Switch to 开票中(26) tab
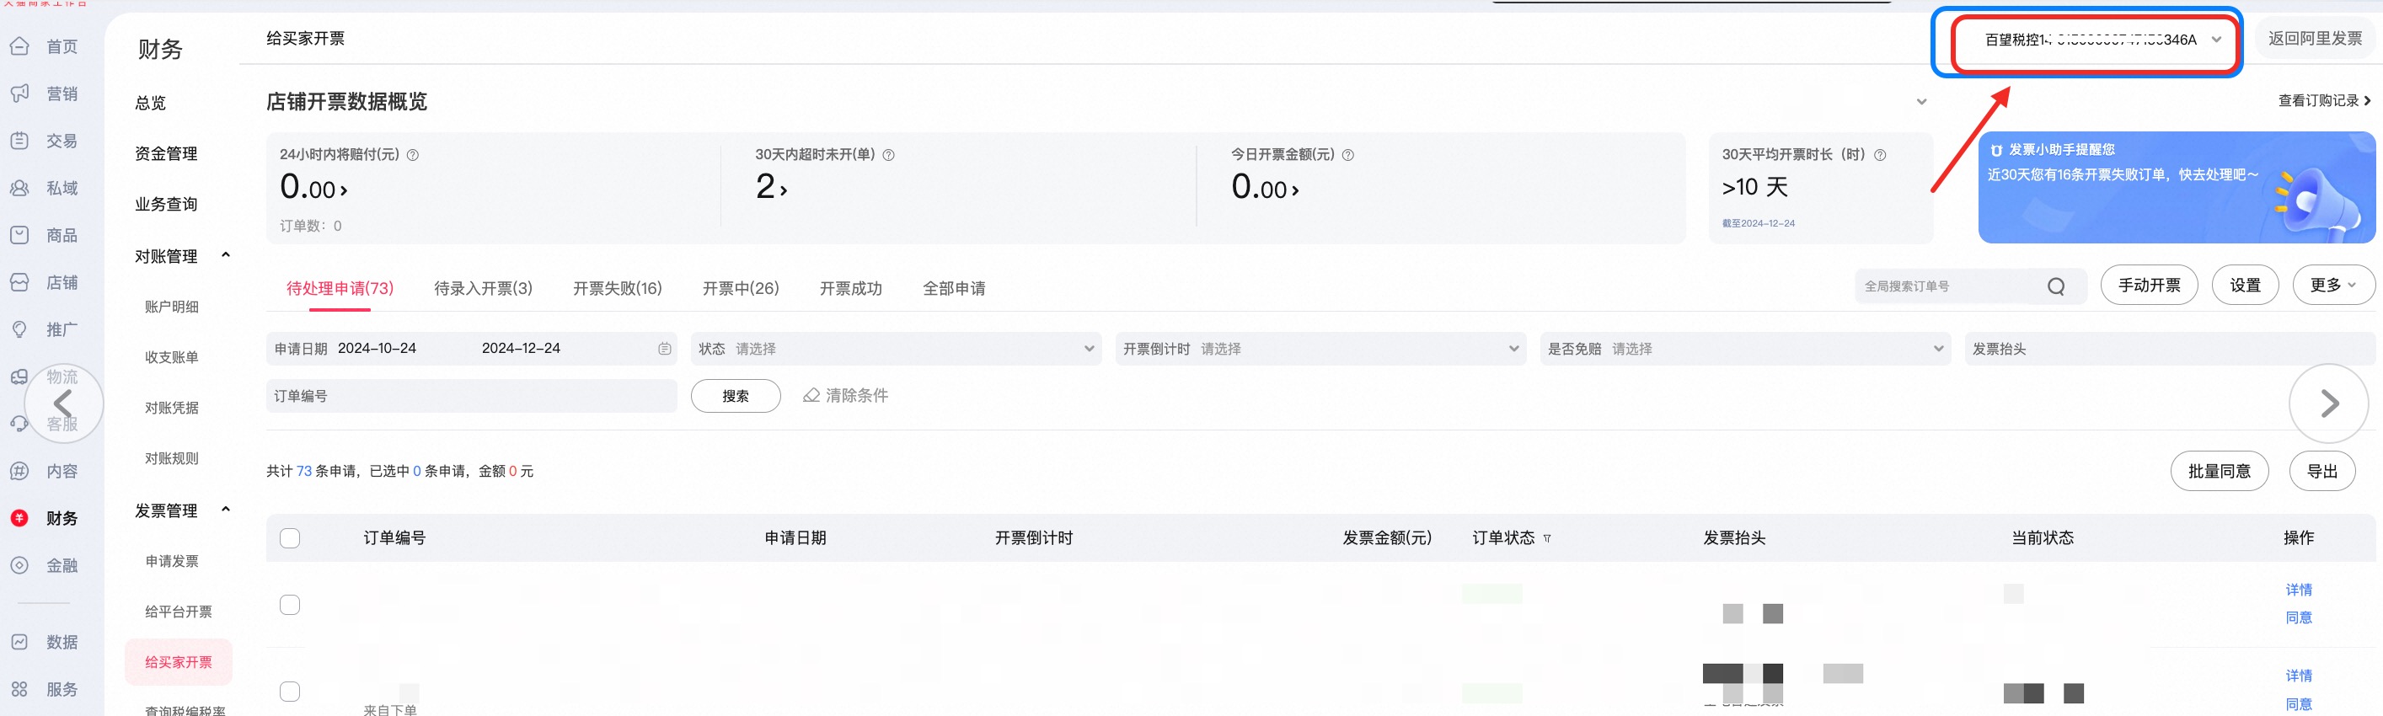The height and width of the screenshot is (716, 2383). [741, 289]
